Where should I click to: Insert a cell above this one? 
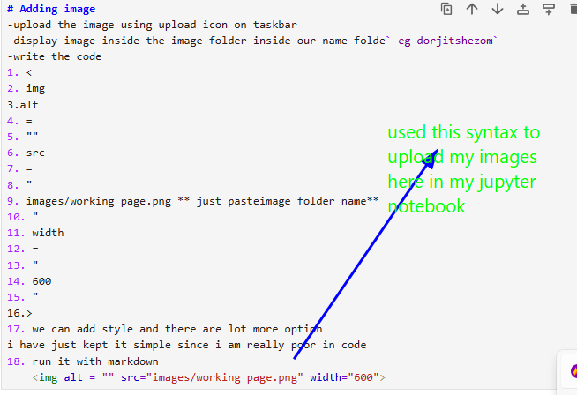pos(523,9)
